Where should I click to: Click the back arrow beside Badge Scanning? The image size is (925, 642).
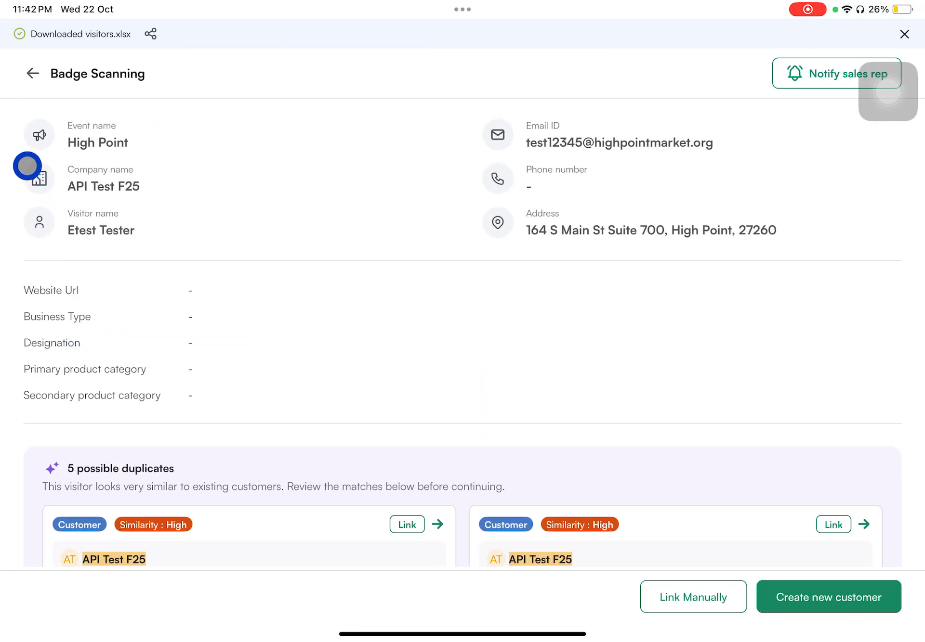pos(32,73)
